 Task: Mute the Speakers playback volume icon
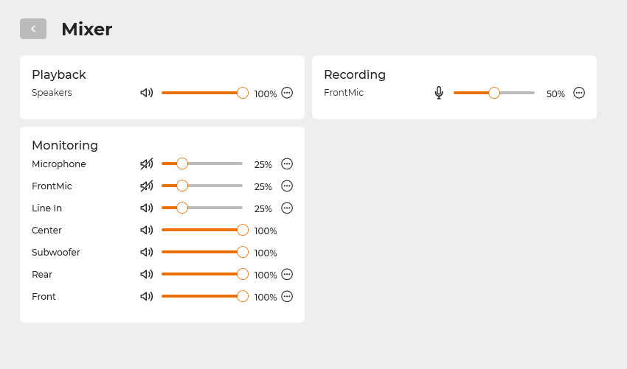coord(147,93)
